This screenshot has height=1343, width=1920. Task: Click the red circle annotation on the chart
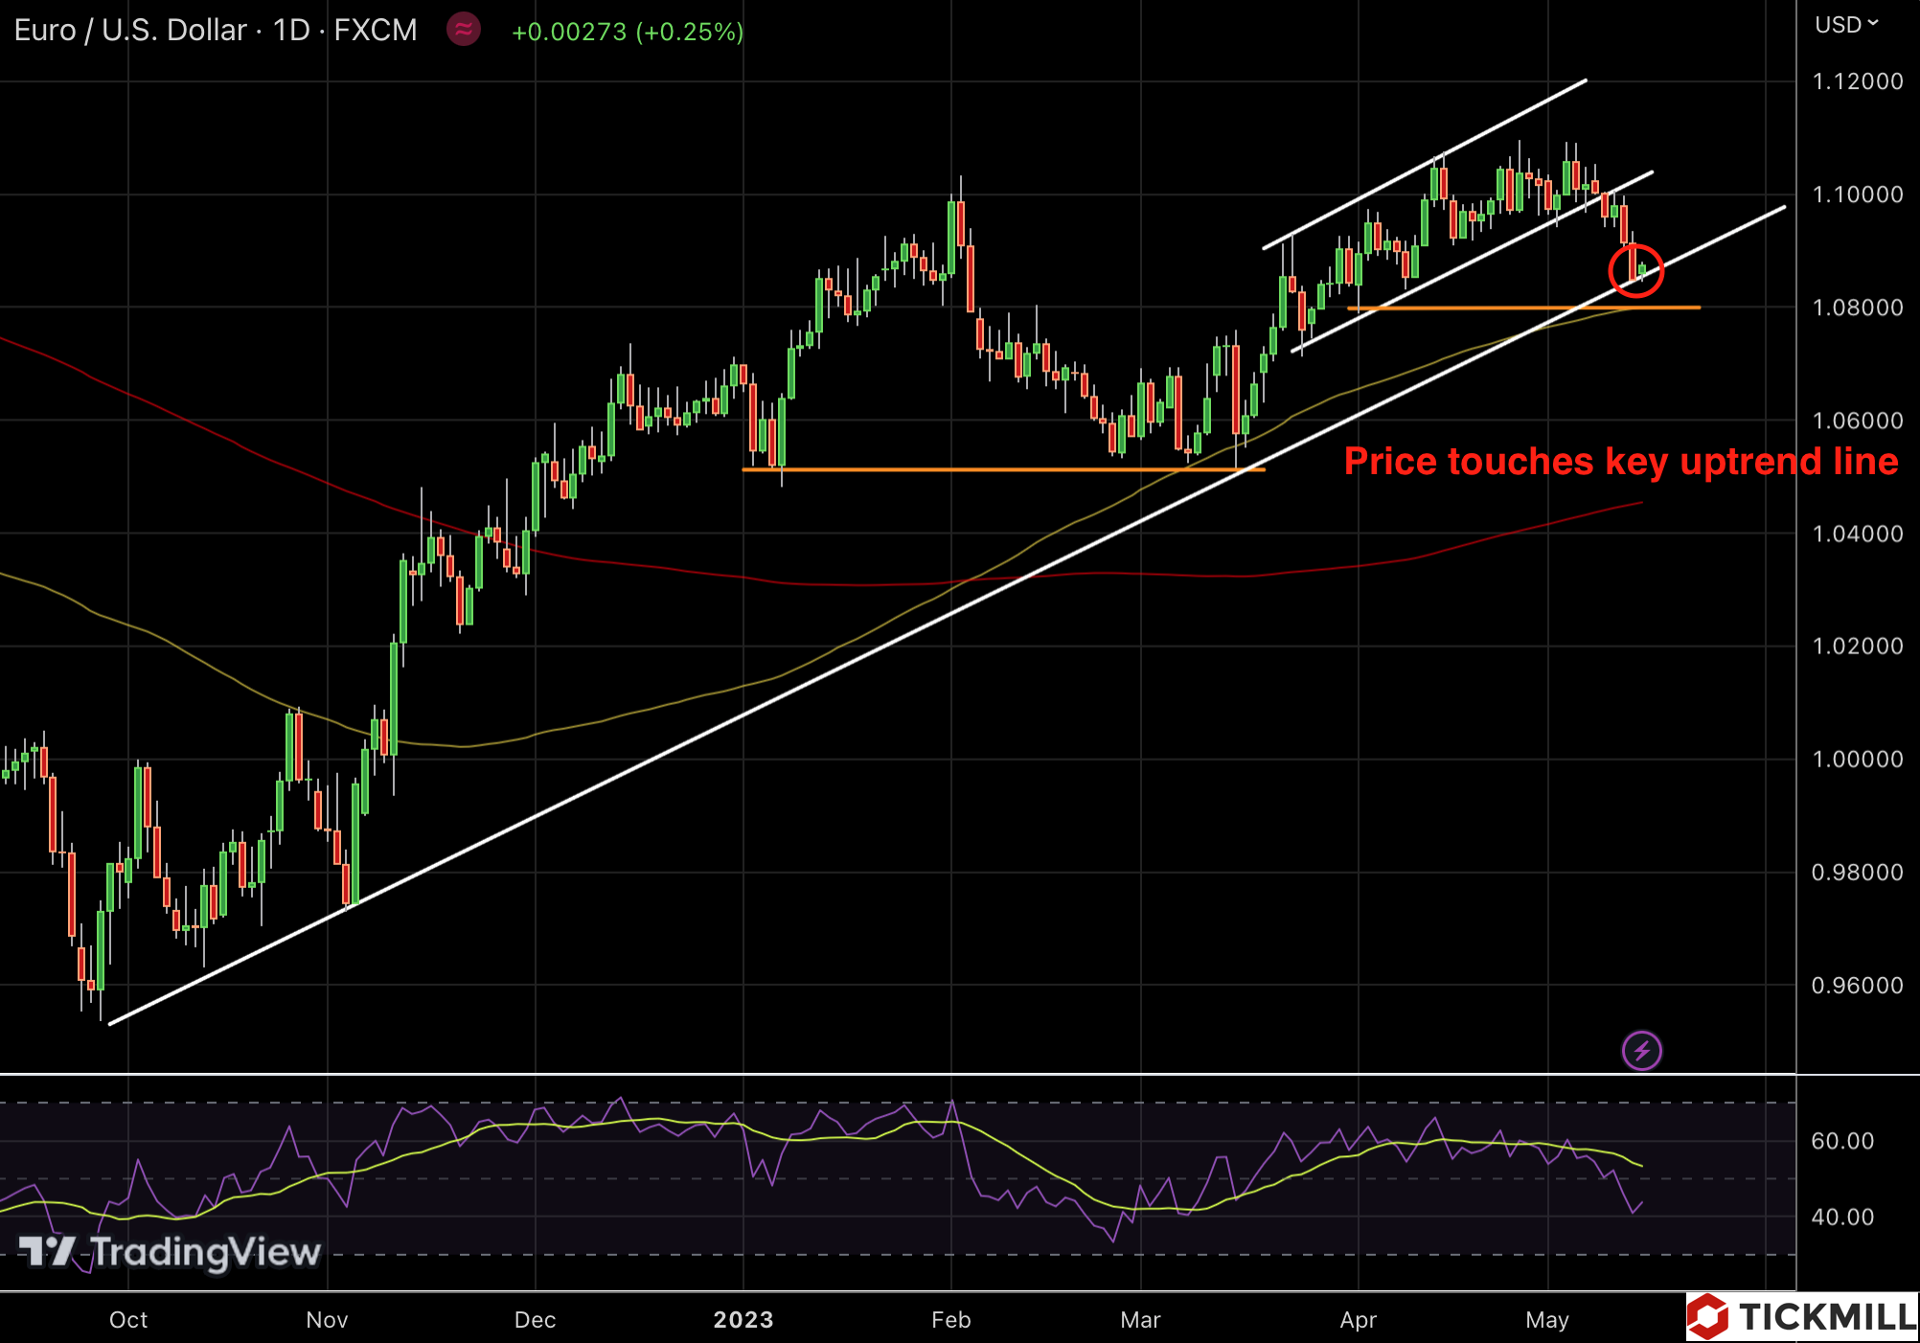click(x=1636, y=271)
